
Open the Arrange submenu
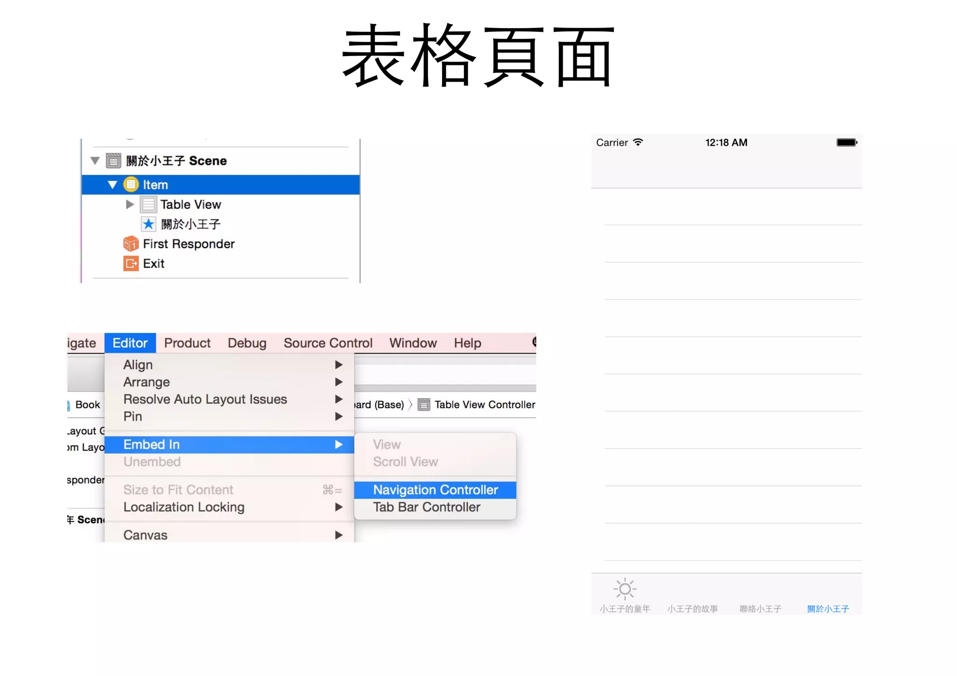[x=229, y=382]
